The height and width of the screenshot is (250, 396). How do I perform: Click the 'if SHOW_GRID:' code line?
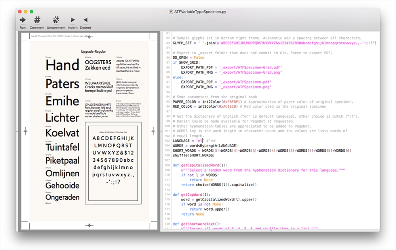[x=187, y=63]
